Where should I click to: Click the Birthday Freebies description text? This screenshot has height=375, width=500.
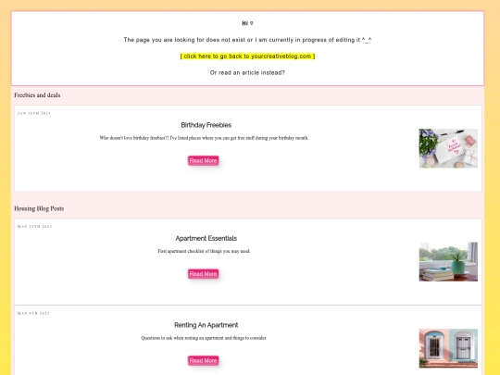click(x=204, y=138)
